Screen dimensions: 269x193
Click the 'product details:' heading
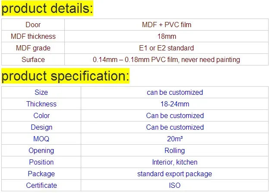click(47, 9)
